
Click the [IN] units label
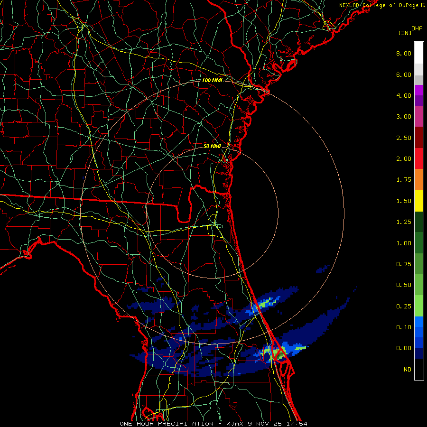[405, 33]
